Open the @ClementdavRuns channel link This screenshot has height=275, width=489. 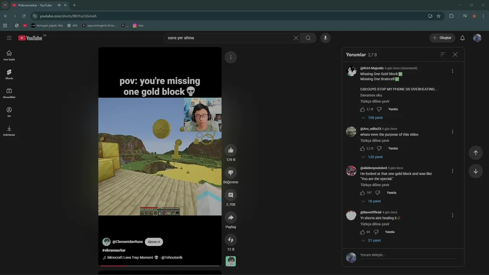[128, 242]
